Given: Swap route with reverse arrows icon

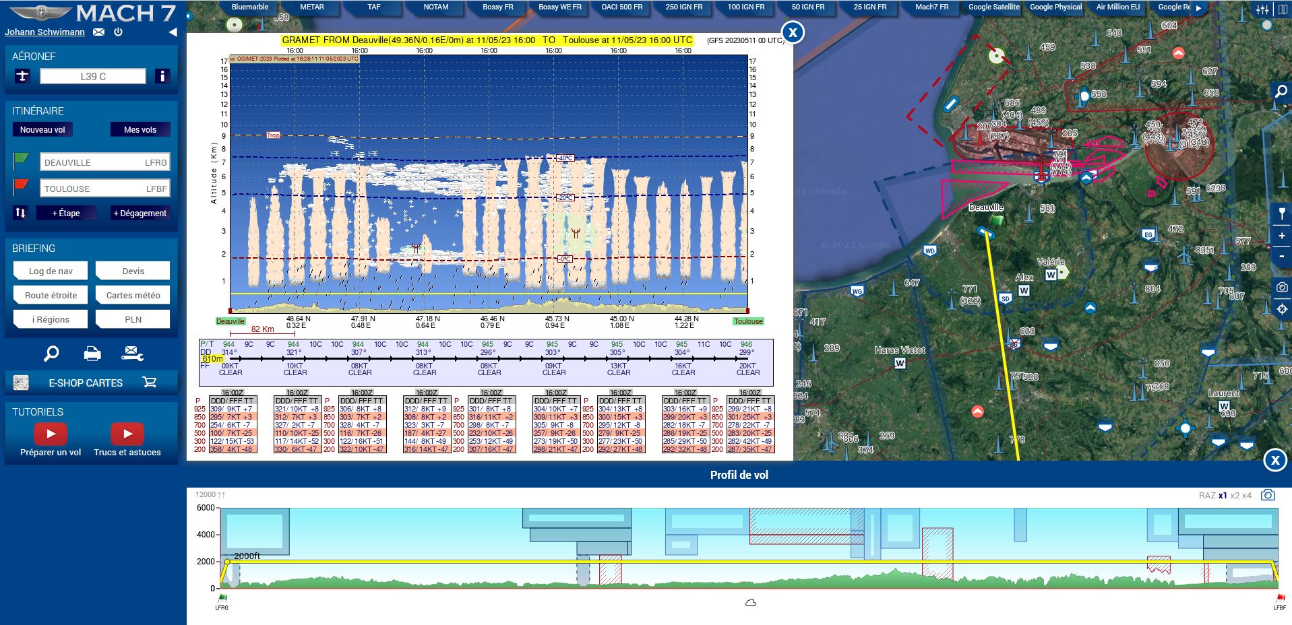Looking at the screenshot, I should [20, 213].
